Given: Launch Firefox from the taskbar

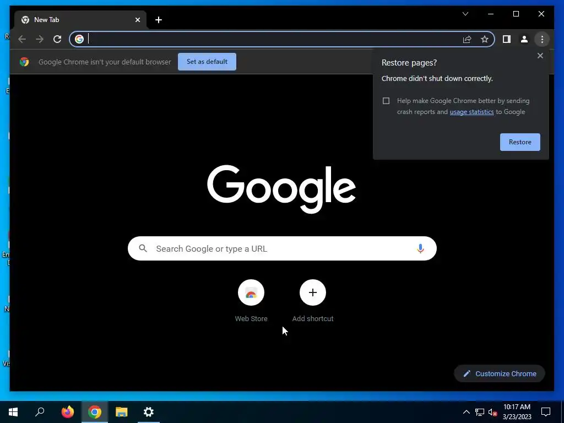Looking at the screenshot, I should click(x=68, y=412).
